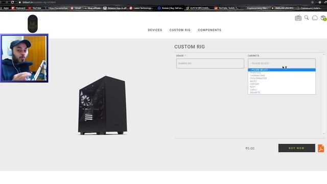Open the YouTube bookmark
The width and height of the screenshot is (327, 184).
(35, 8)
